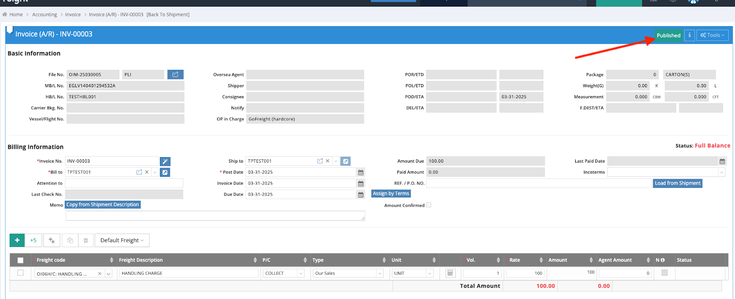Go to Accounting in the breadcrumb
Screen dimensions: 735x299
pyautogui.click(x=45, y=15)
